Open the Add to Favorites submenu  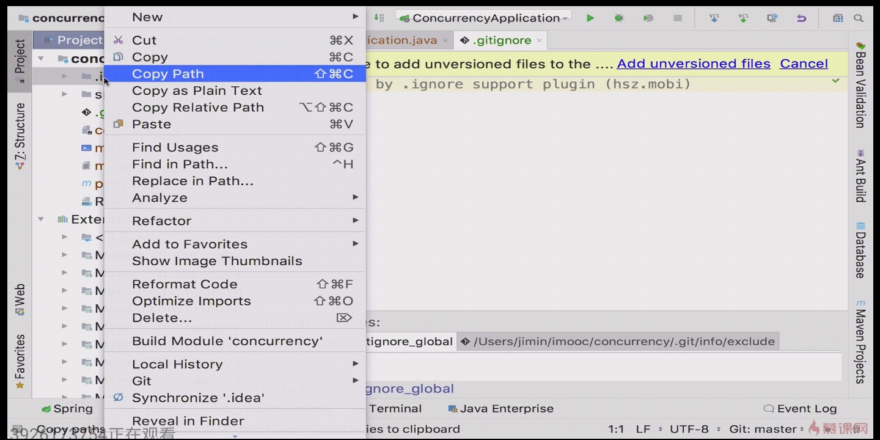[x=235, y=244]
